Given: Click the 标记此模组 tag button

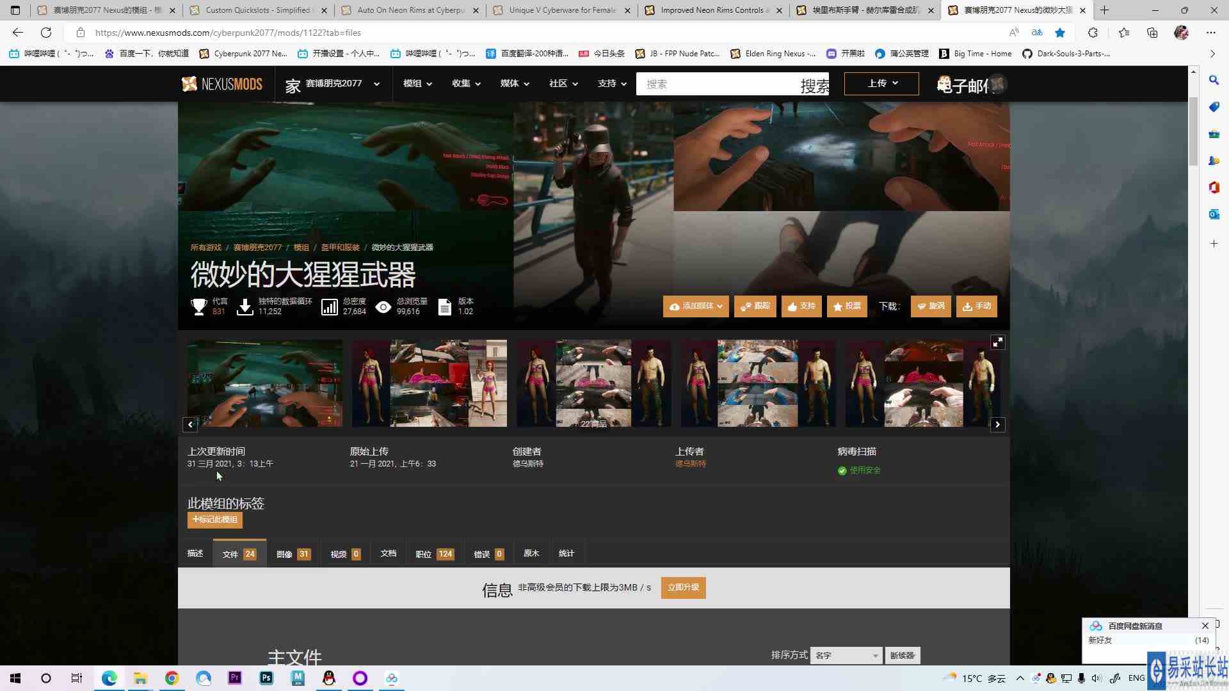Looking at the screenshot, I should coord(215,520).
